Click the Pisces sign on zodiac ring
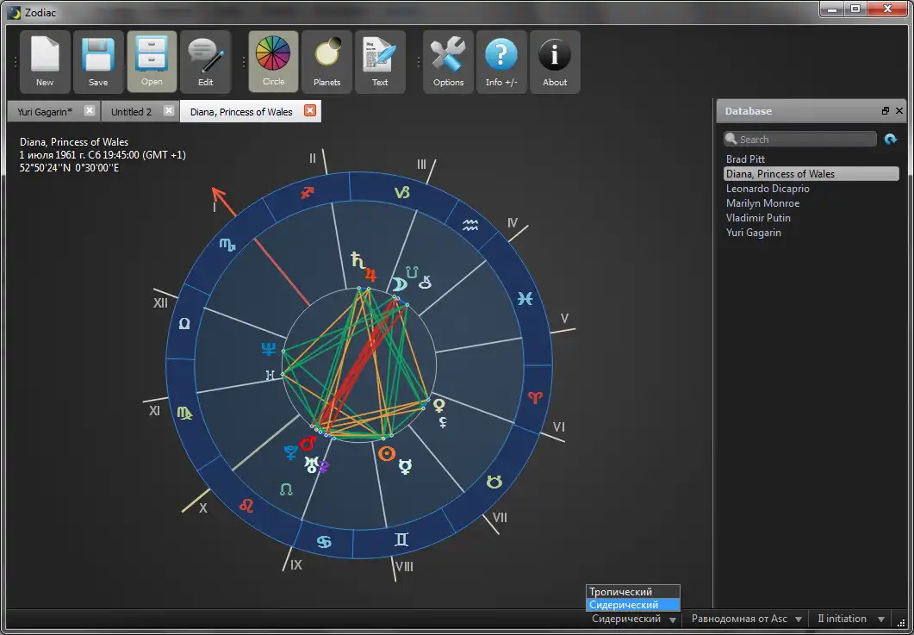Viewport: 914px width, 635px height. coord(525,298)
